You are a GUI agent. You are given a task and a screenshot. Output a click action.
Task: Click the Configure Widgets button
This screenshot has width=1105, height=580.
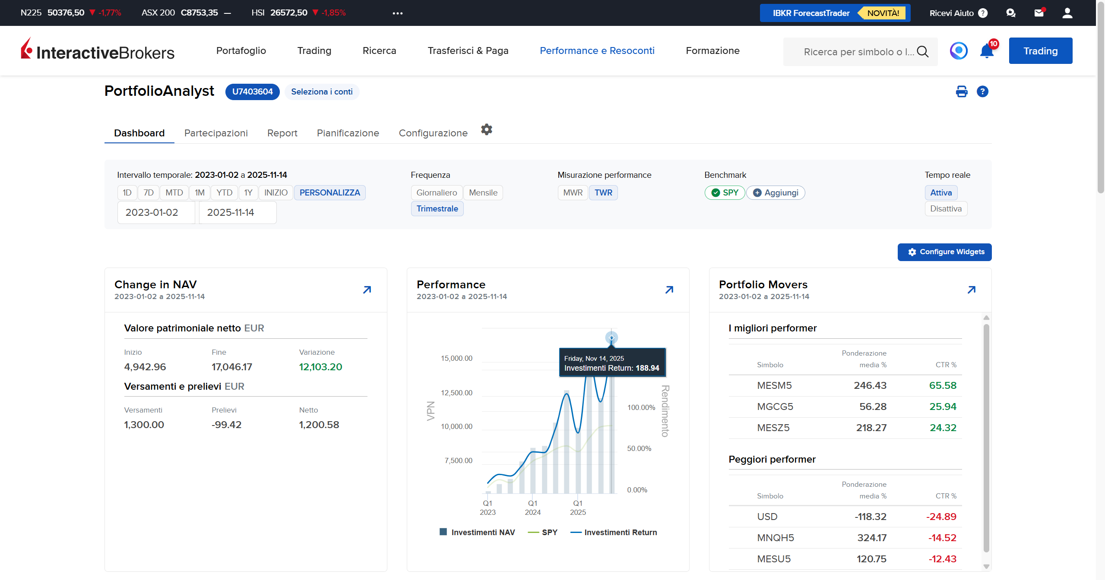[x=944, y=252]
